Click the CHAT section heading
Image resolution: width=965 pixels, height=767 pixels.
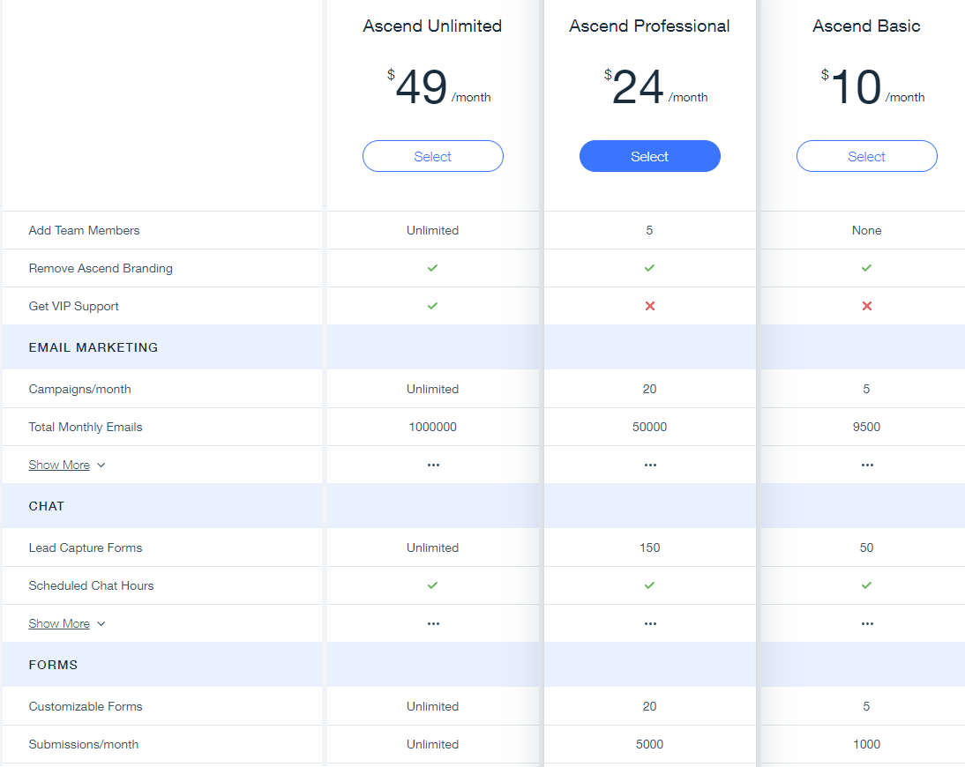tap(47, 506)
